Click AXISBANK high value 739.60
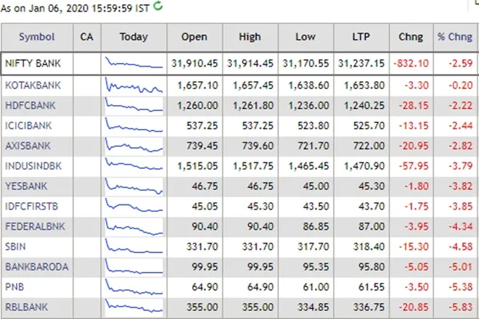Image resolution: width=479 pixels, height=319 pixels. point(258,146)
